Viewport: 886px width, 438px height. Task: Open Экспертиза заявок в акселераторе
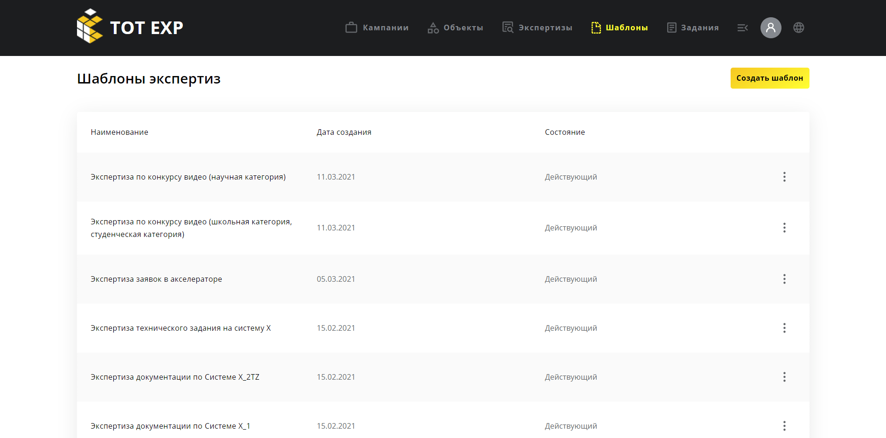[x=156, y=279]
